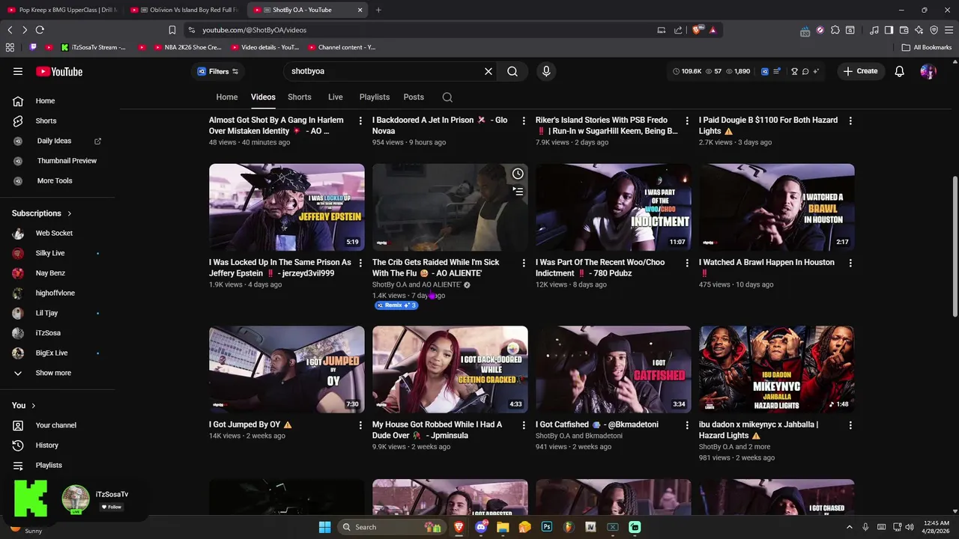This screenshot has height=539, width=959.
Task: Bookmark this page with the bookmark icon
Action: tap(172, 30)
